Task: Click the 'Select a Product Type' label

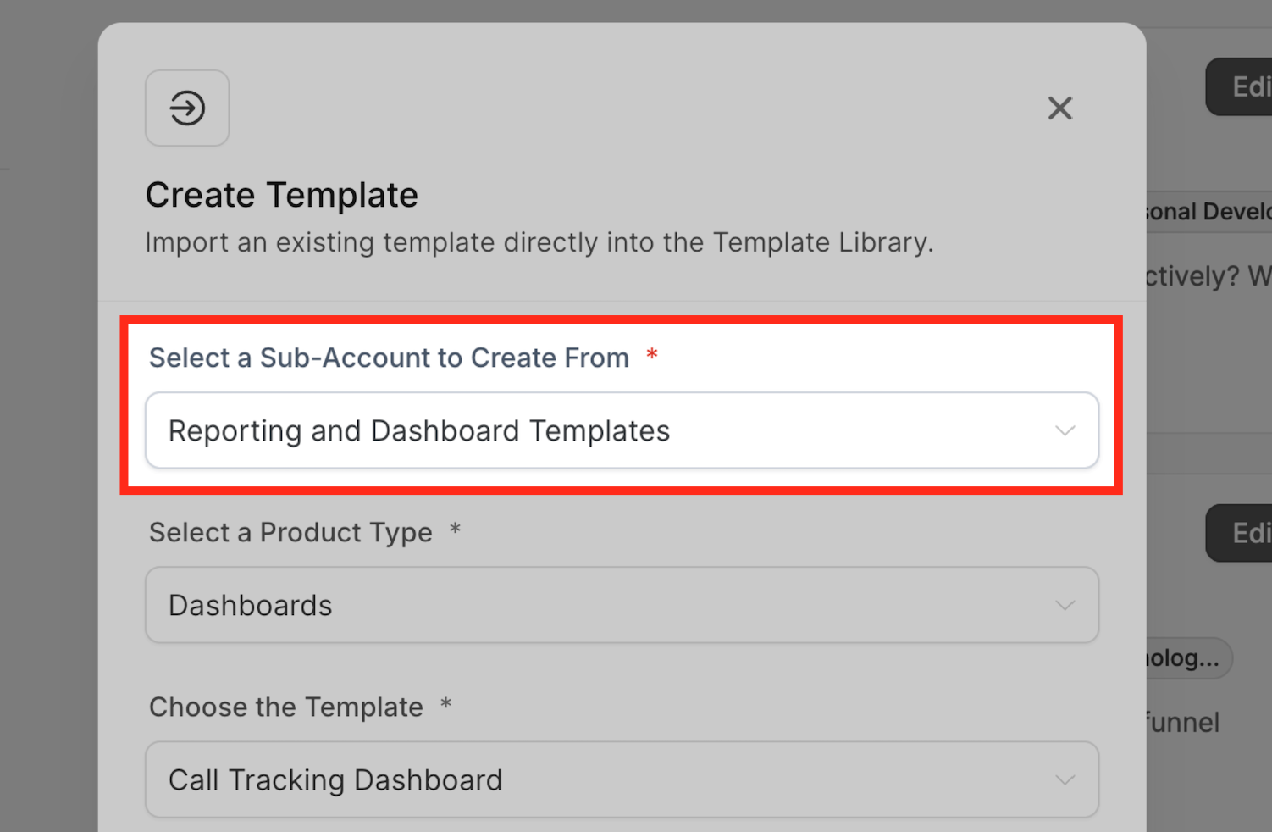Action: [x=290, y=532]
